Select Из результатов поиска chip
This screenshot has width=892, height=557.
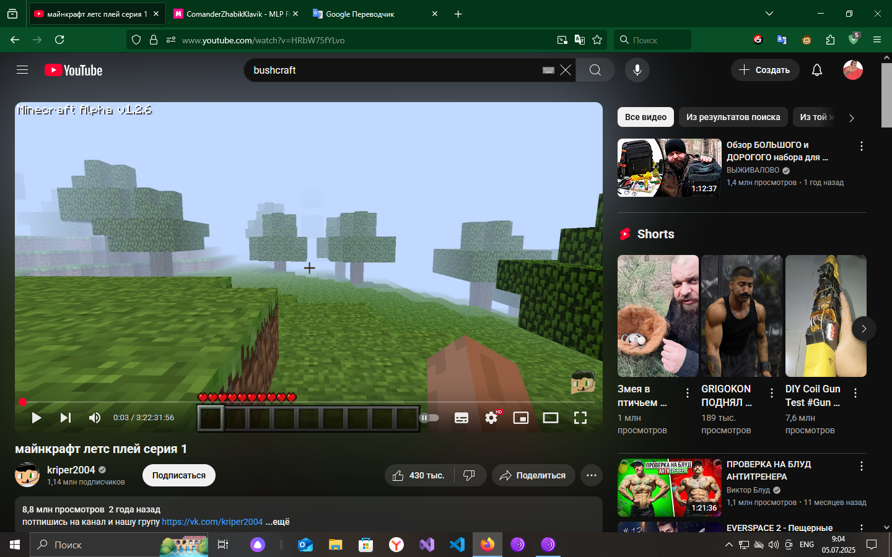coord(733,117)
